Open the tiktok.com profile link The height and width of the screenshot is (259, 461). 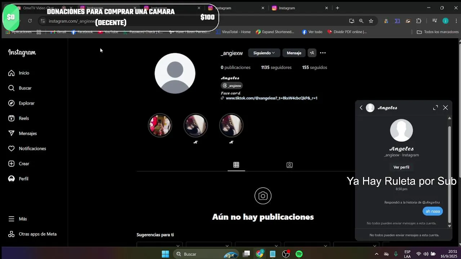(271, 98)
